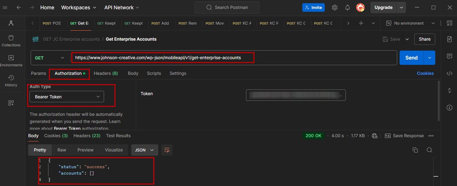Screen dimensions: 457x186
Task: Switch response view to Preview
Action: (x=86, y=150)
